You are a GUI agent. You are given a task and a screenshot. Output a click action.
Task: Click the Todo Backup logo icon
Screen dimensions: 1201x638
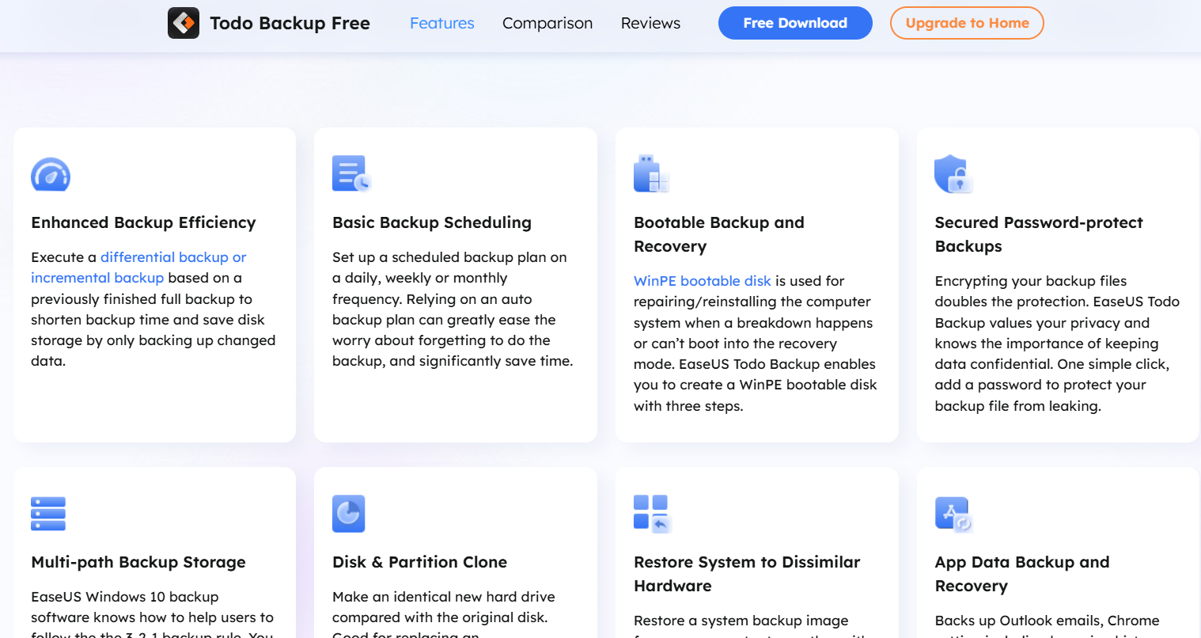184,23
